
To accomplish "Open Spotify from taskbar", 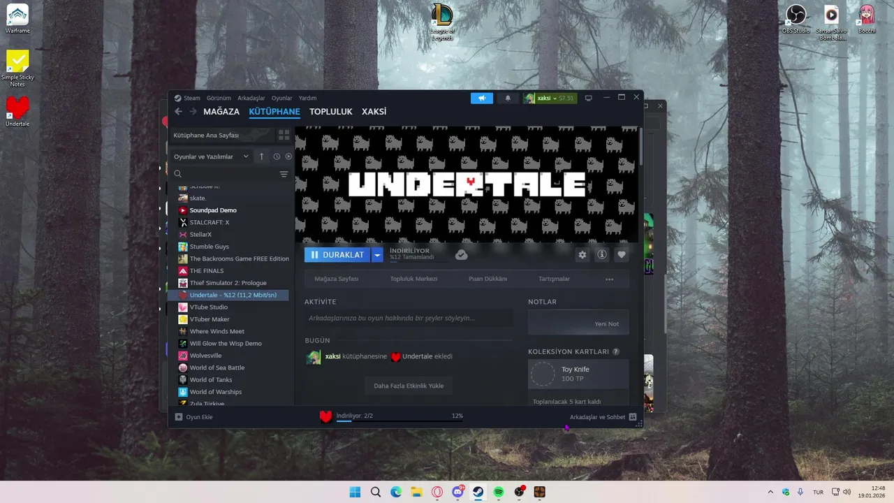I will coord(499,492).
